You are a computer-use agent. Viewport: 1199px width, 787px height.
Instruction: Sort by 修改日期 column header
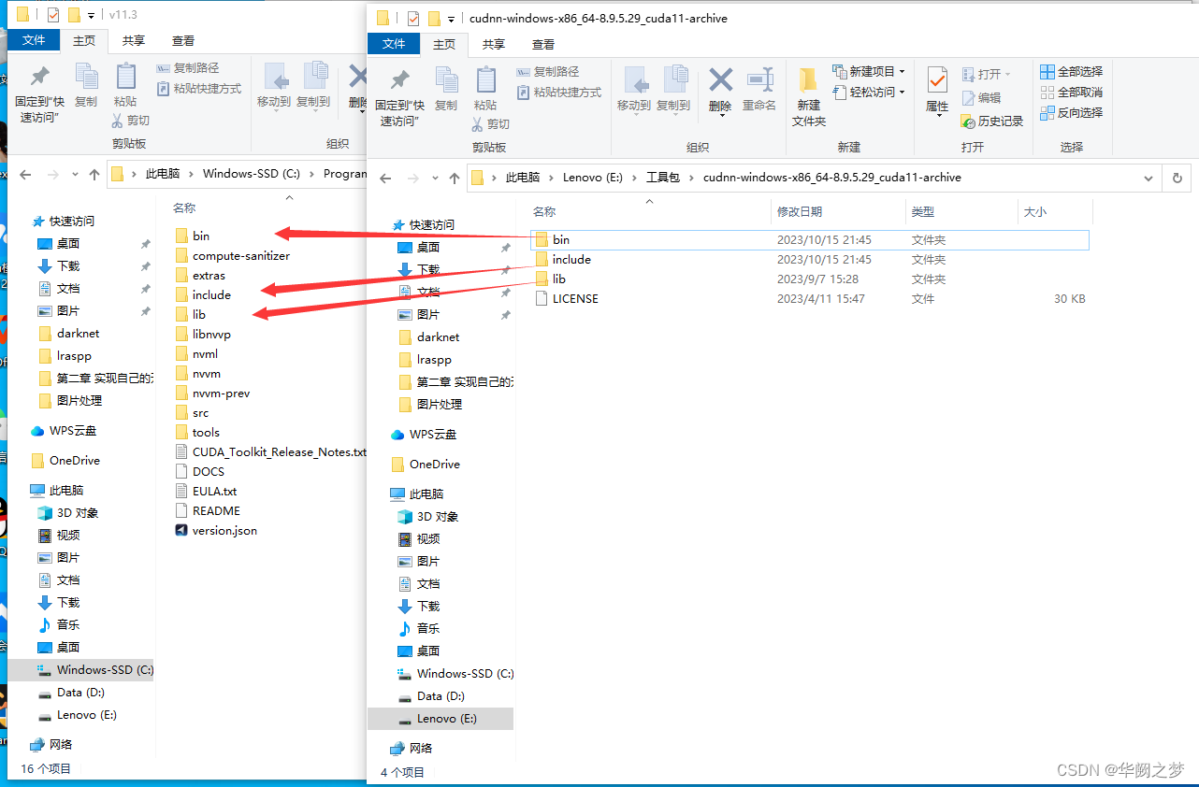(838, 212)
